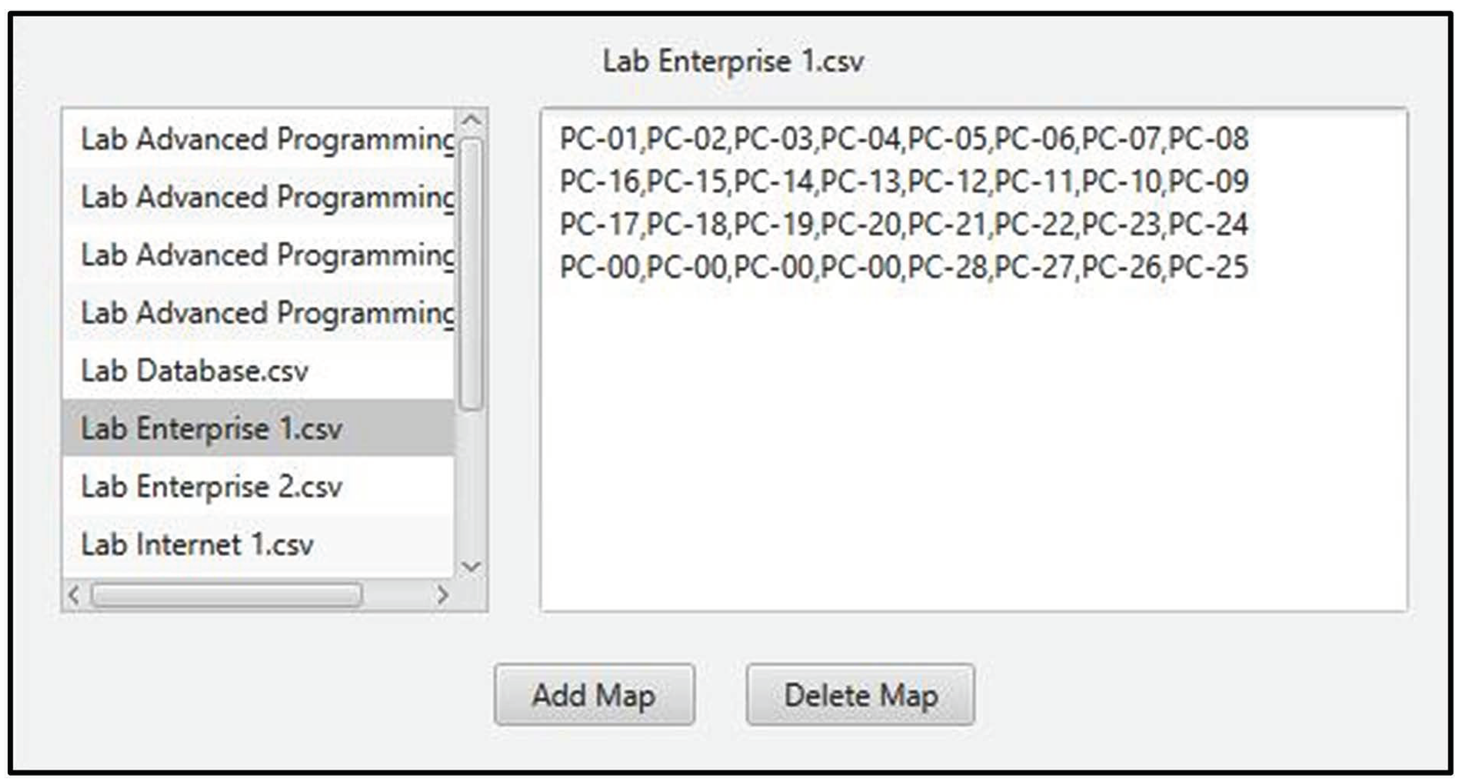The image size is (1461, 781).
Task: Click the map row starting with PC-16
Action: point(903,182)
